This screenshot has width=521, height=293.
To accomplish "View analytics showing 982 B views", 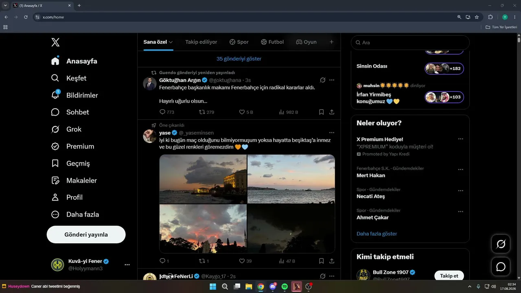I will pos(288,112).
